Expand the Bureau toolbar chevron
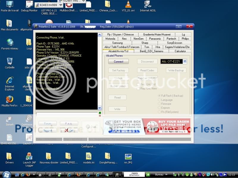The width and height of the screenshot is (238, 178). pos(166,174)
